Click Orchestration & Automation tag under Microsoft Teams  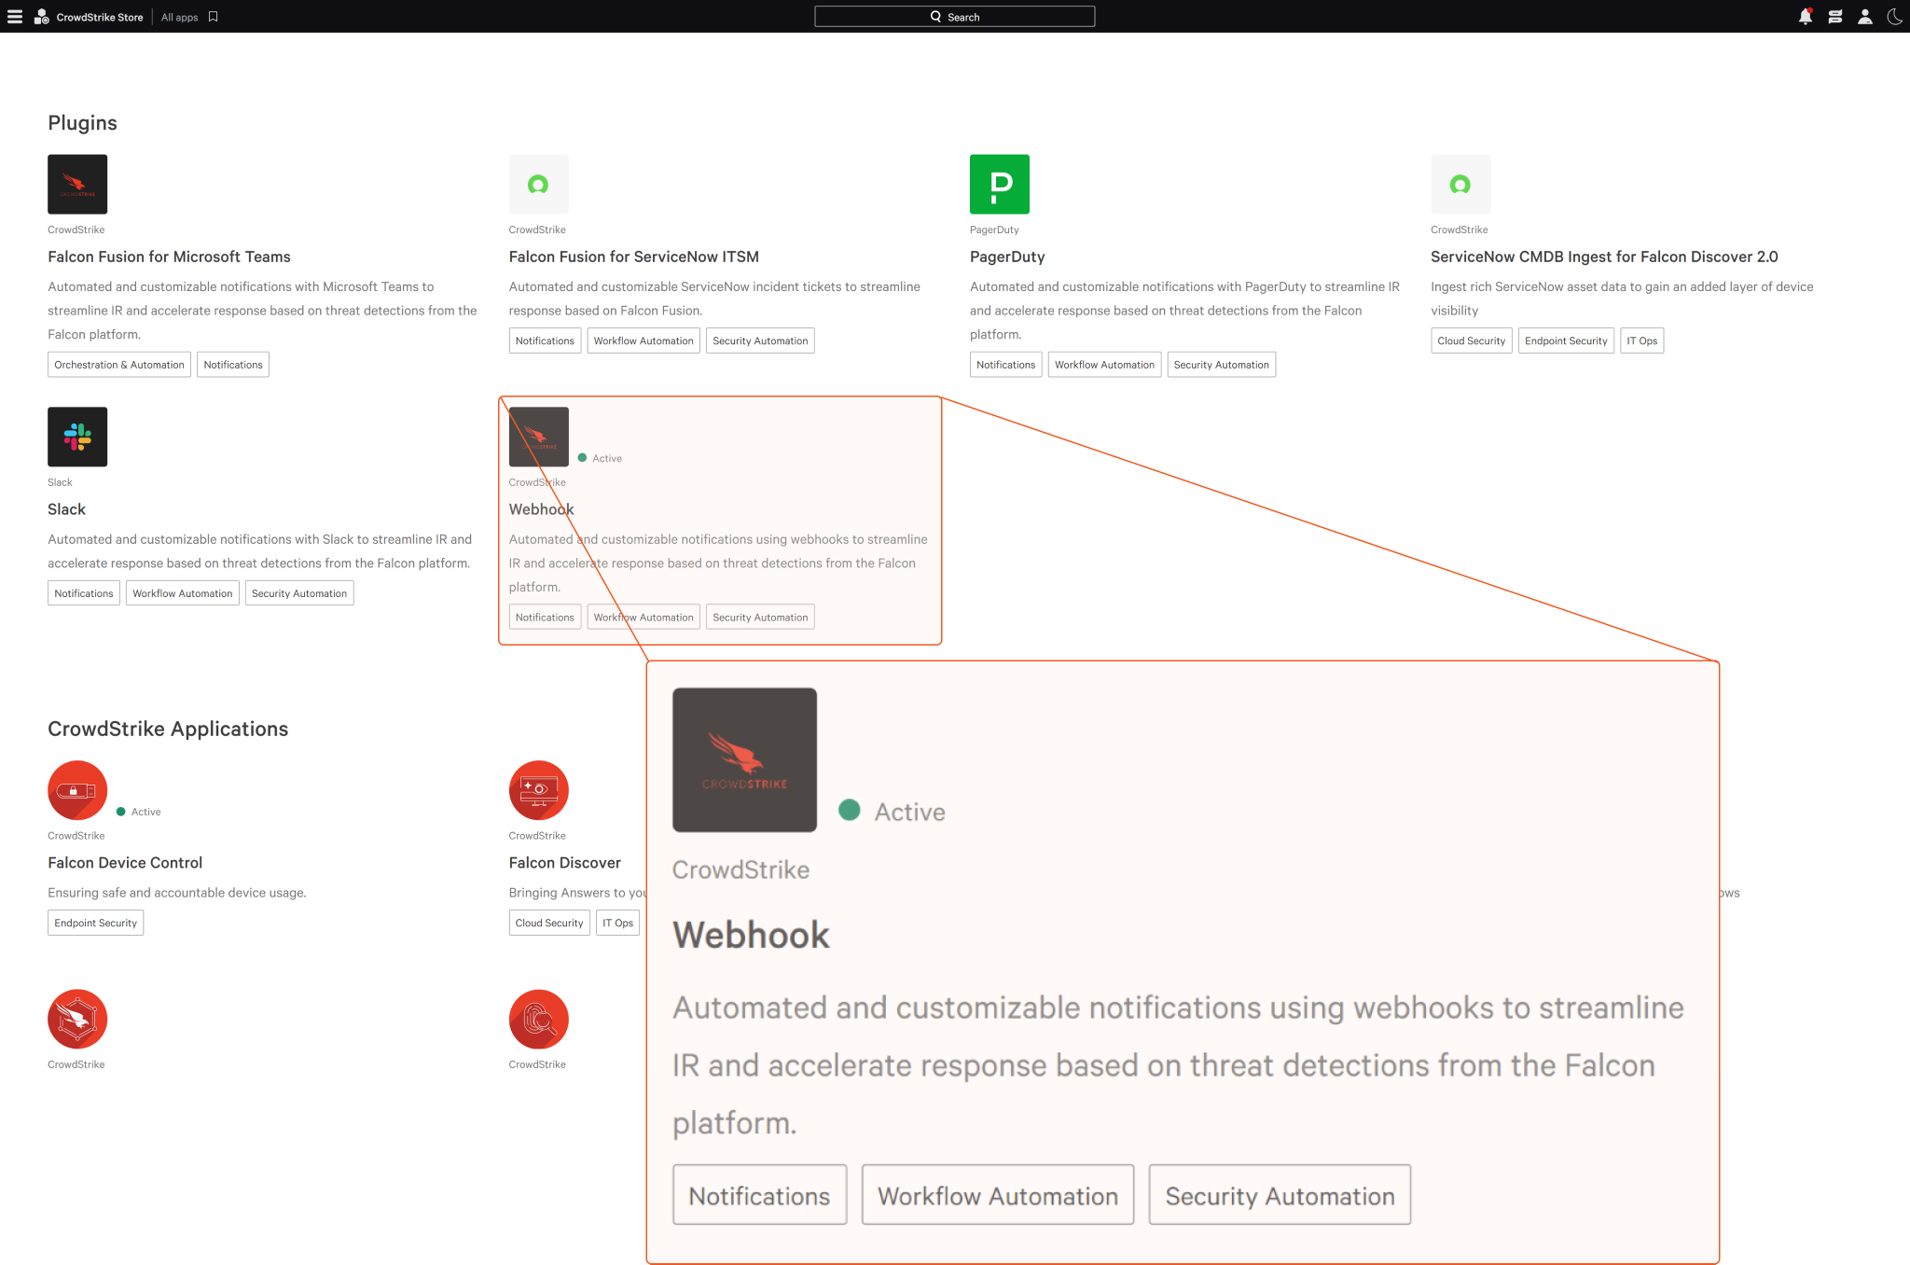click(x=119, y=365)
